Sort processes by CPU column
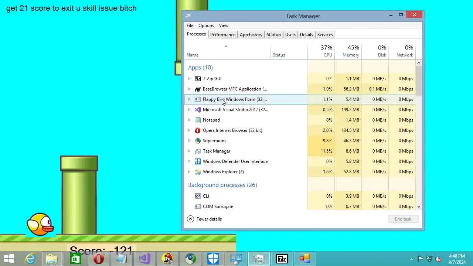473x266 pixels. coord(321,51)
